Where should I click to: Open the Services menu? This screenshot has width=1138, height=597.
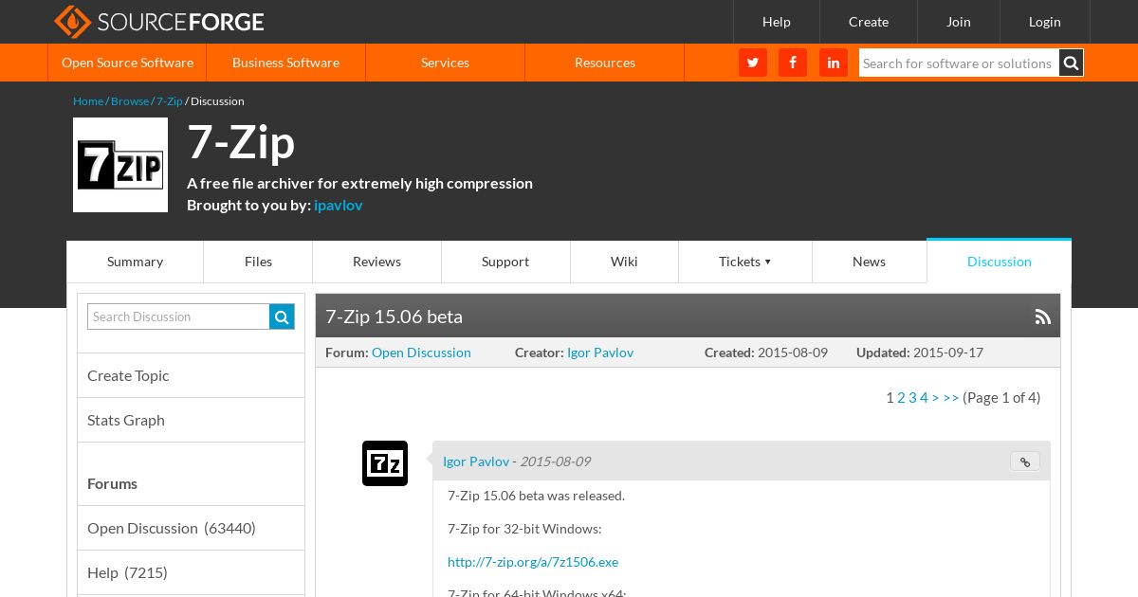[445, 63]
